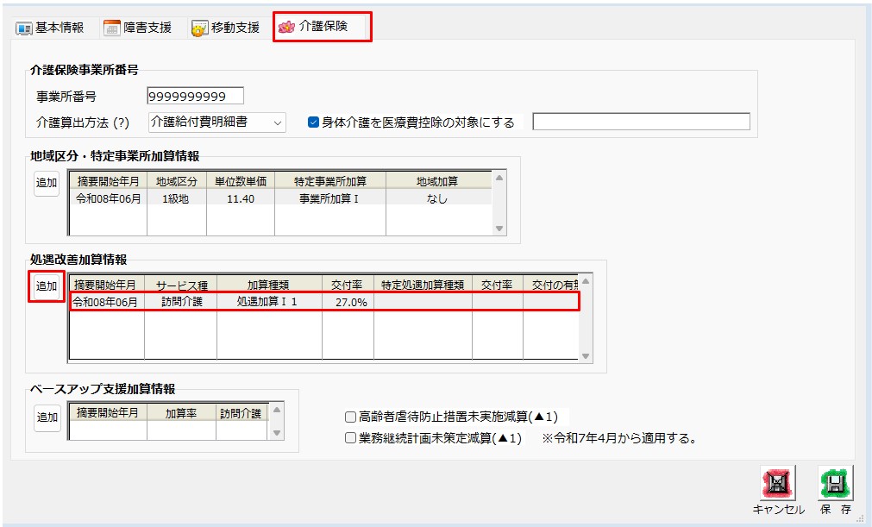
Task: Enable 高齢者虐待防止措置未実施減算 checkbox
Action: click(350, 417)
